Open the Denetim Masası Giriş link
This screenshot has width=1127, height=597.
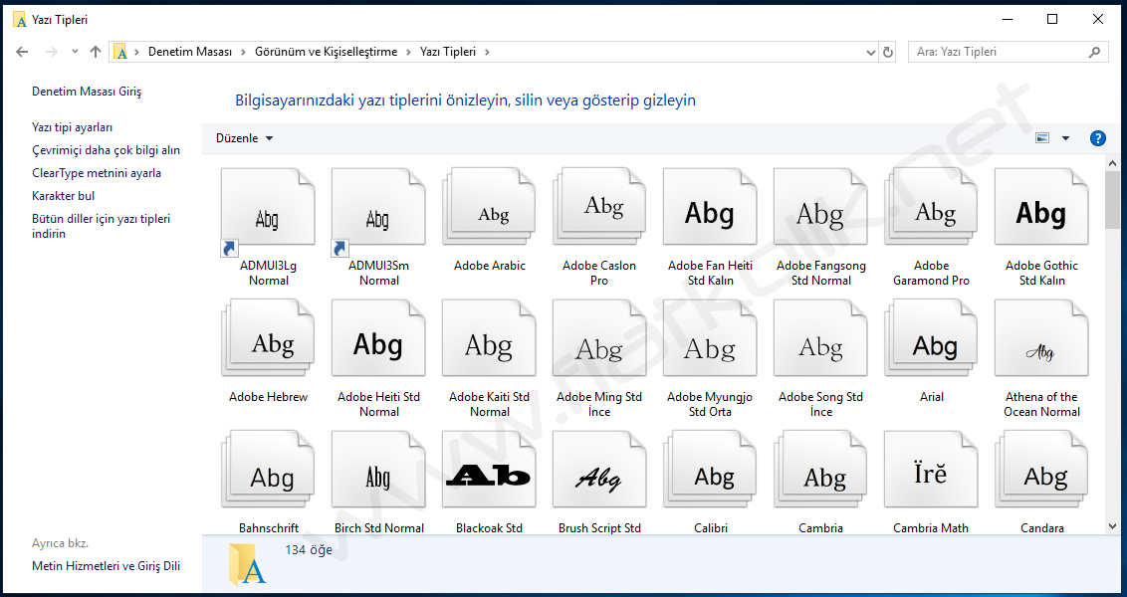click(x=87, y=92)
